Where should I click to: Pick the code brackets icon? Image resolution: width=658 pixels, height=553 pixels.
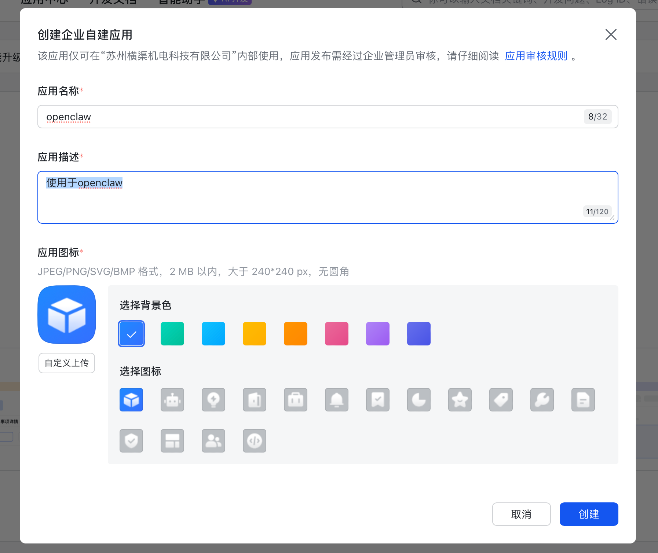tap(255, 441)
